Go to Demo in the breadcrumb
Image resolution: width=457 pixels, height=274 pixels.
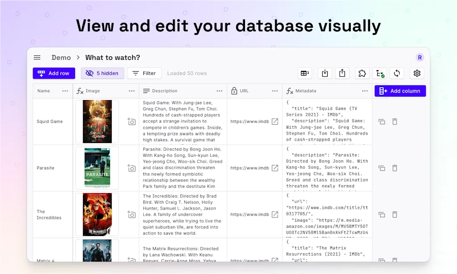[61, 58]
